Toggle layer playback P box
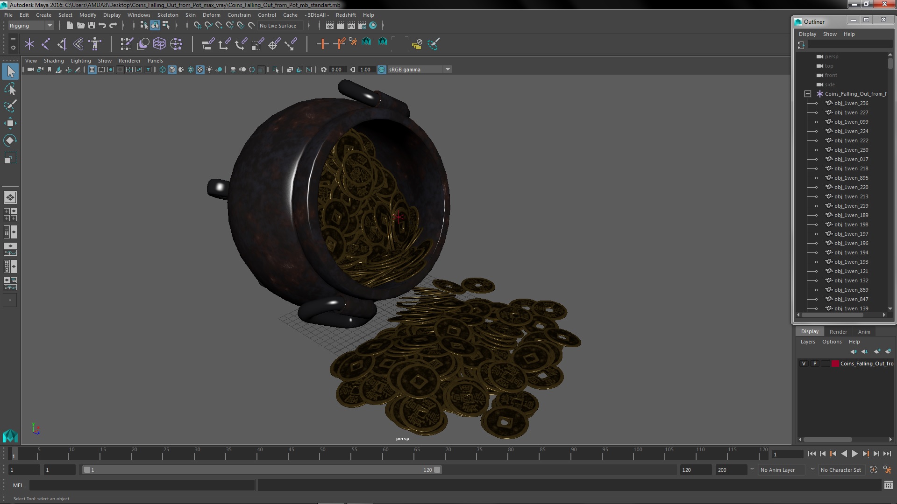 [815, 364]
